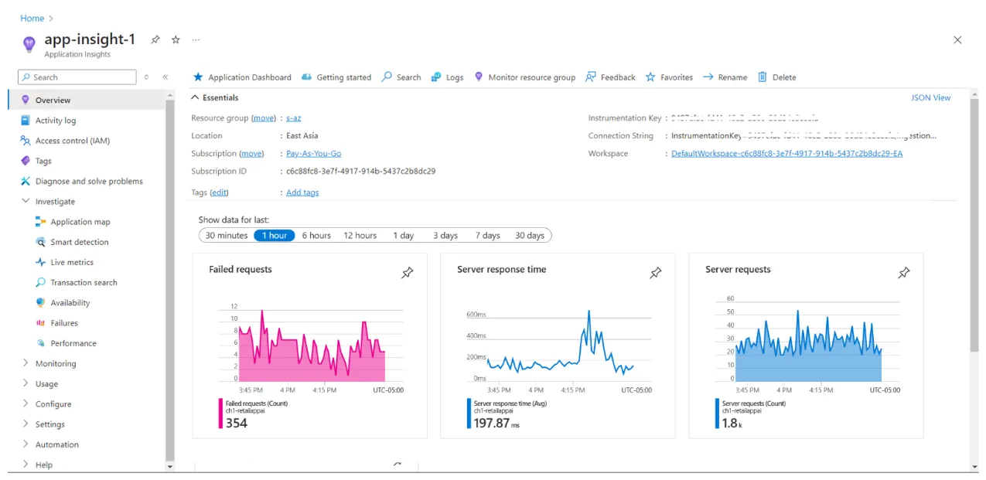This screenshot has height=480, width=986.
Task: Open Logs from the command bar
Action: tap(448, 77)
